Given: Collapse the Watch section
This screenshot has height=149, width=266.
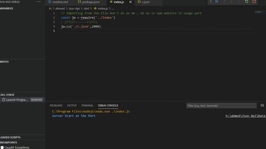Looking at the screenshot, I should 4,62.
